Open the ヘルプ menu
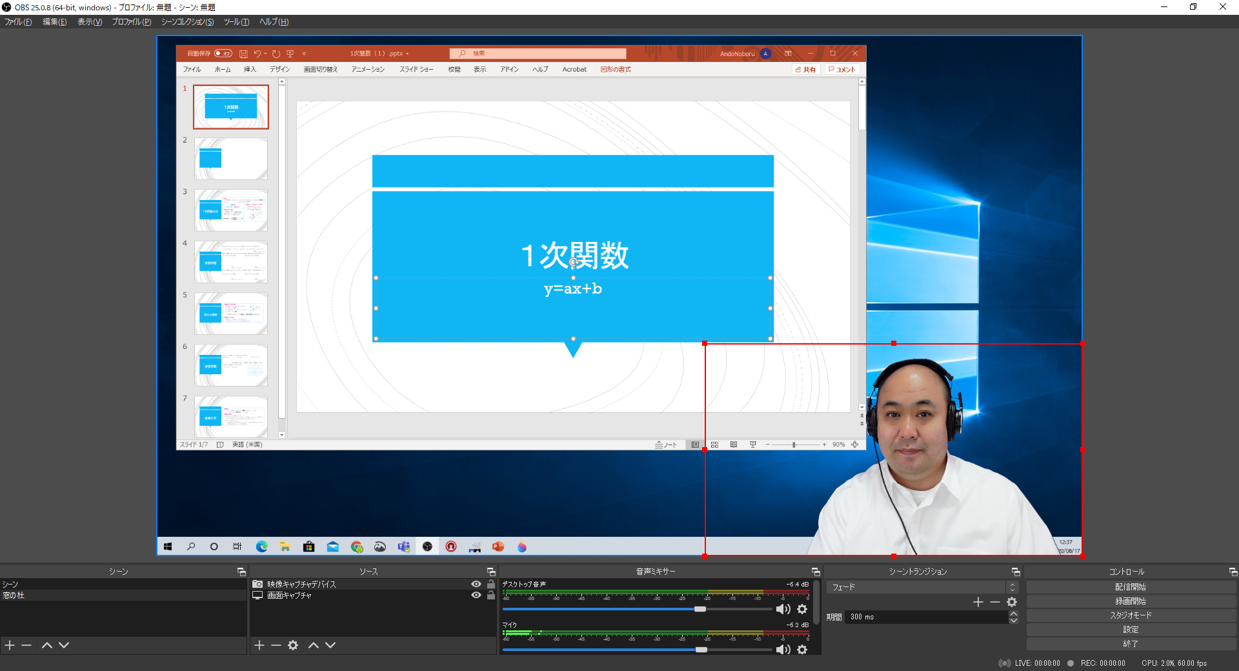 [274, 22]
